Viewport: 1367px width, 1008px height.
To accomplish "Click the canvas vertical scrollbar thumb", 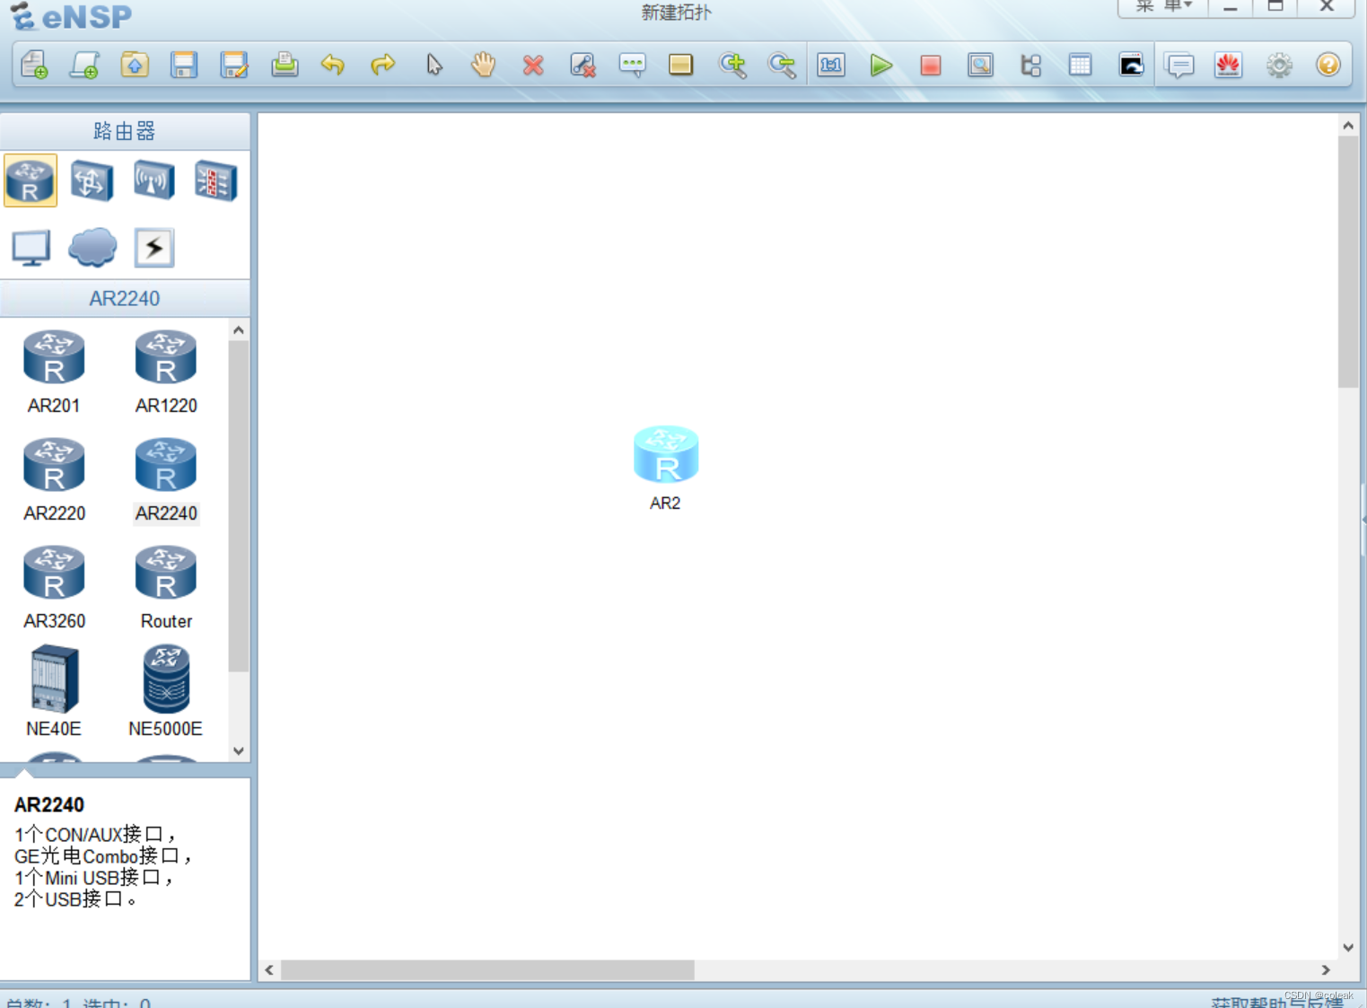I will tap(1348, 261).
